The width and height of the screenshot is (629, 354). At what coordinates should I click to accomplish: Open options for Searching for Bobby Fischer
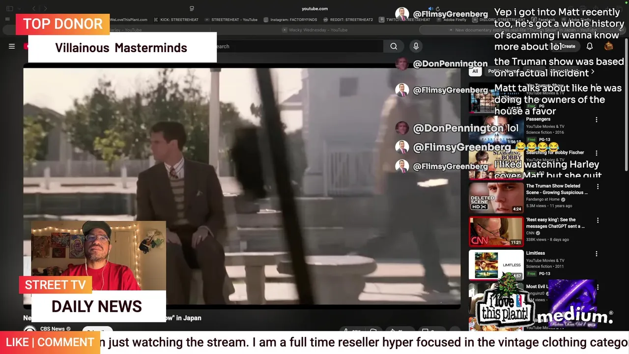pyautogui.click(x=597, y=153)
